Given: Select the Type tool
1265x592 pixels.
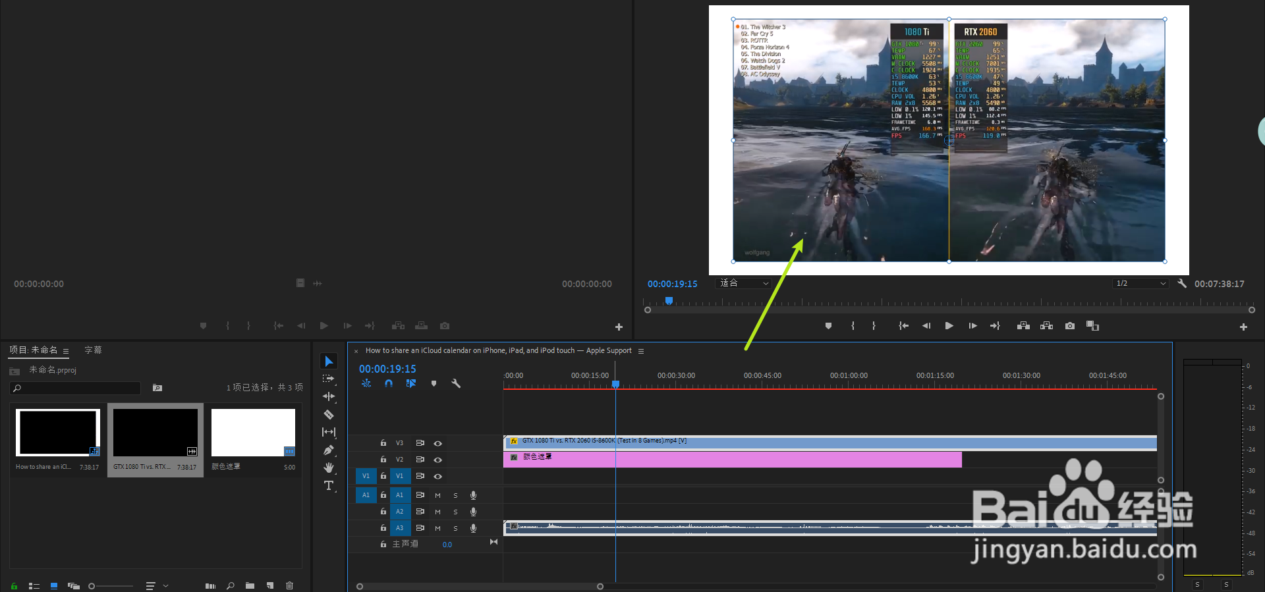Looking at the screenshot, I should pos(329,485).
